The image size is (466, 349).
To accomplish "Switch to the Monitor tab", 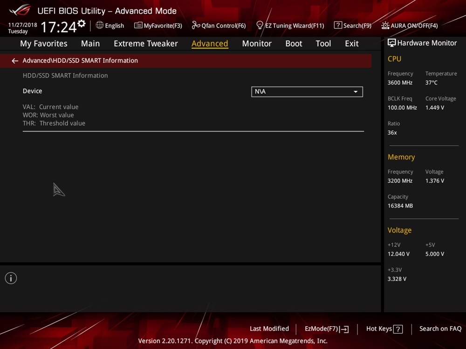I will 257,44.
